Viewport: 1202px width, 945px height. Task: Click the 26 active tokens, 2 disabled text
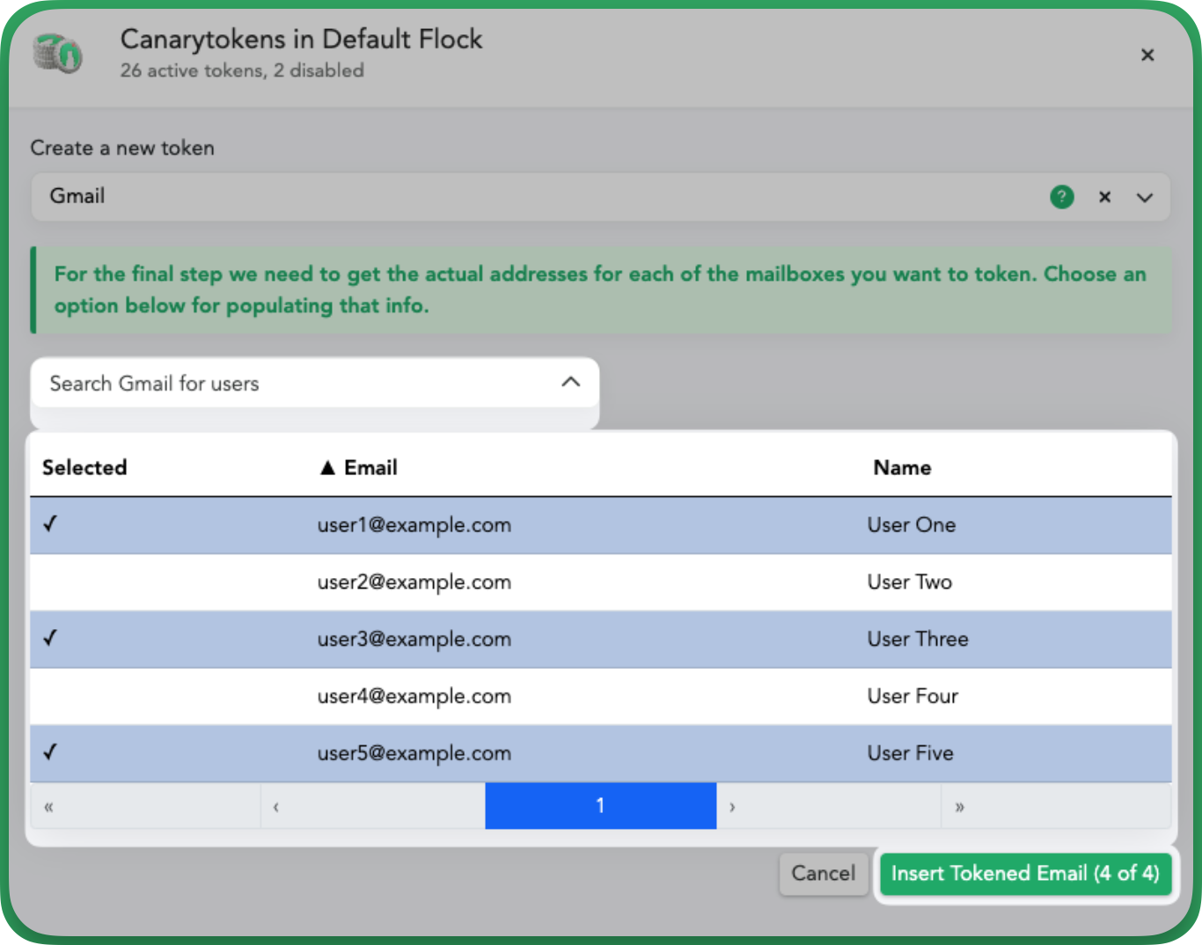[242, 70]
